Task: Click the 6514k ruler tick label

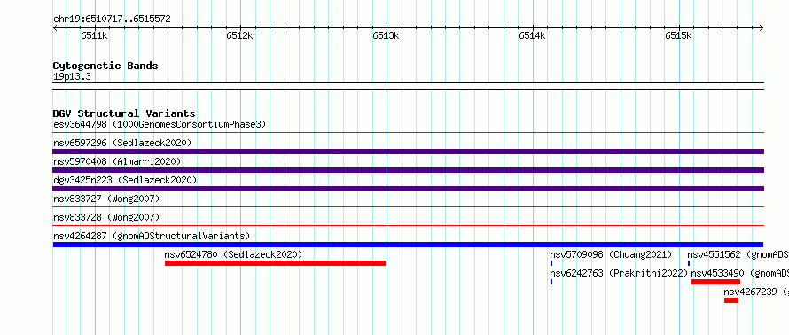Action: click(532, 35)
